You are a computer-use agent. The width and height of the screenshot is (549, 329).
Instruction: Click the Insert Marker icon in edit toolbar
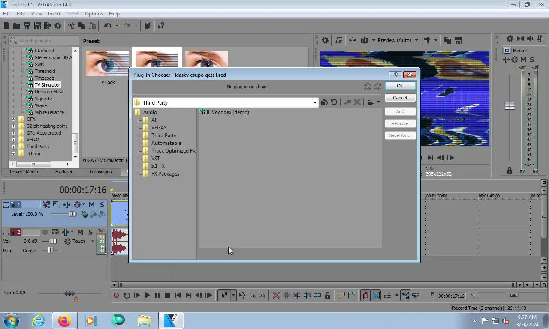pos(341,295)
